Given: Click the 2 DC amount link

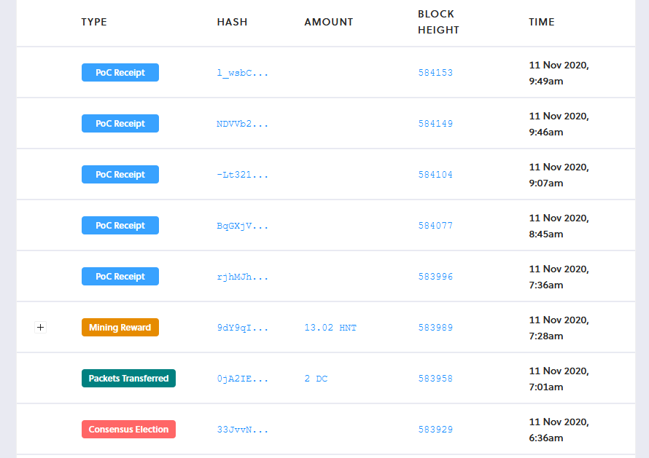Looking at the screenshot, I should point(316,378).
